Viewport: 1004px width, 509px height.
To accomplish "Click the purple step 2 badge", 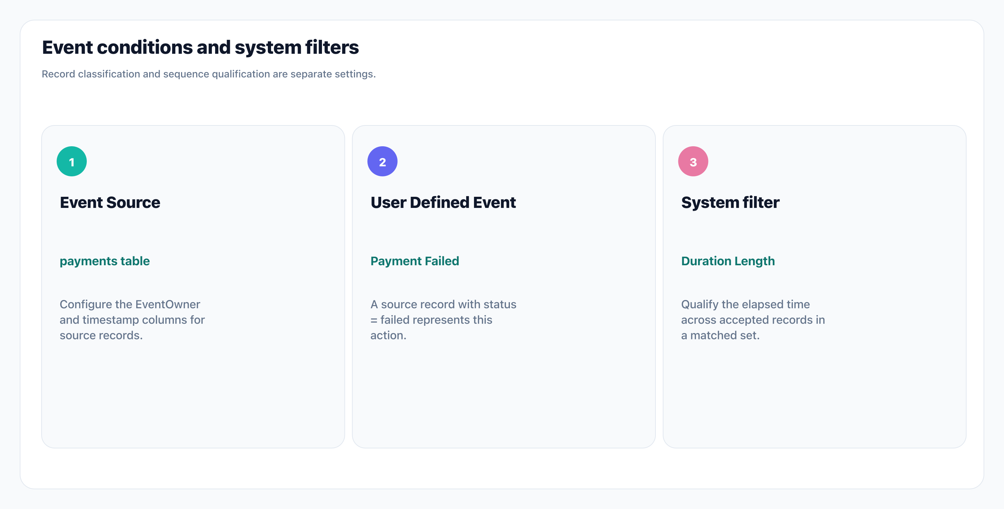I will click(x=382, y=161).
